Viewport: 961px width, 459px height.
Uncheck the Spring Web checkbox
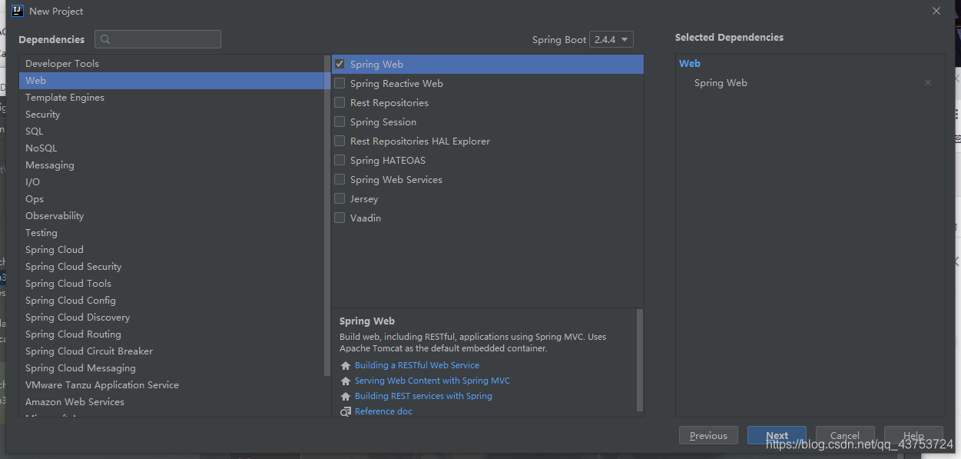click(x=340, y=64)
